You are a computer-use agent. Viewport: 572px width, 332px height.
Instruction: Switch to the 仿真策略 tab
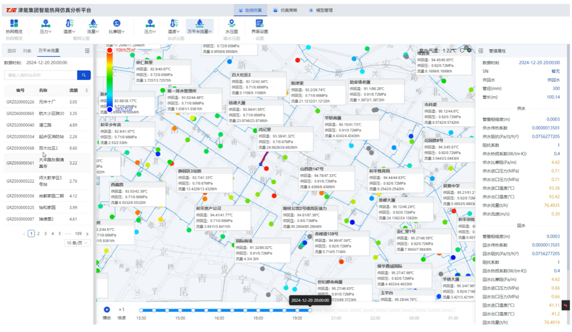(x=285, y=10)
